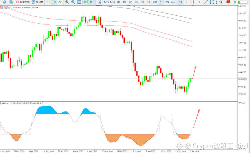
Task: Select the crosshair tool
Action: click(x=187, y=2)
